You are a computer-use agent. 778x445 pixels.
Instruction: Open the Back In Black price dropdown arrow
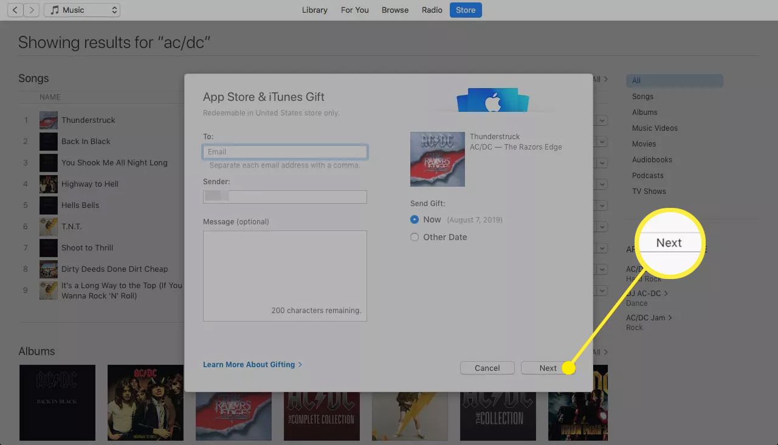click(x=602, y=142)
